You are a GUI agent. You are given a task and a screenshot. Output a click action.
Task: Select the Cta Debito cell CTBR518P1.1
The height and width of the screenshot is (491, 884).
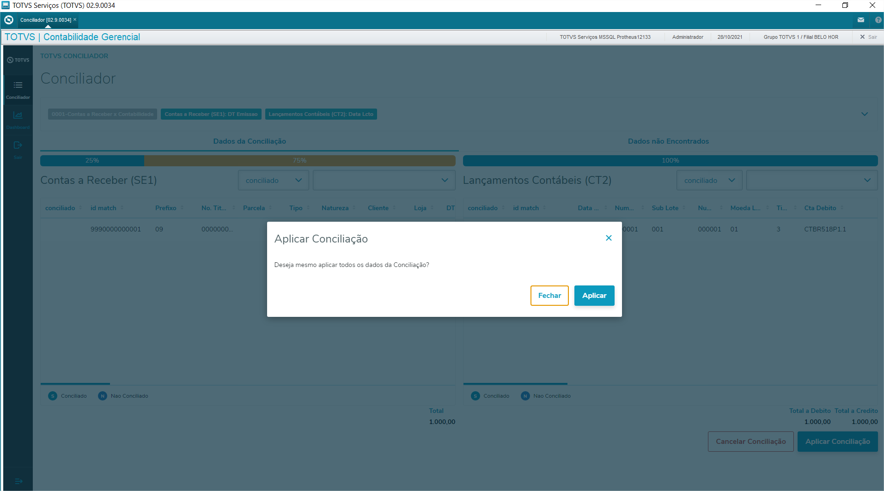coord(825,229)
